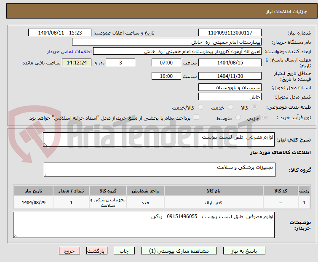Click the ردیف column header
The height and width of the screenshot is (262, 318).
(x=304, y=191)
